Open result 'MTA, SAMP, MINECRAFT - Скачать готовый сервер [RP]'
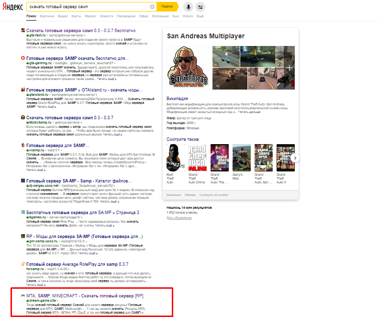The image size is (379, 317). click(85, 296)
